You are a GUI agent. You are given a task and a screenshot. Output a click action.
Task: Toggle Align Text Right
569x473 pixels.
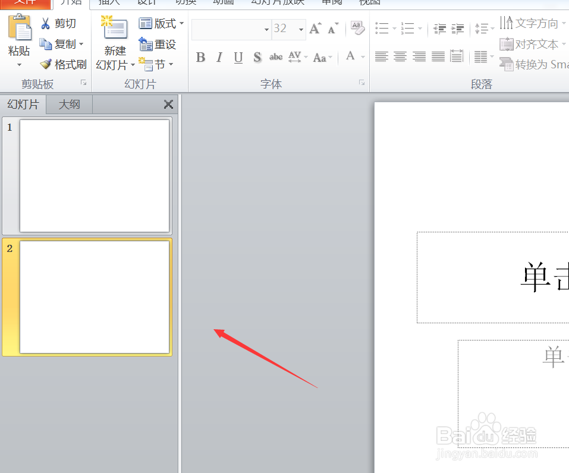[x=419, y=56]
